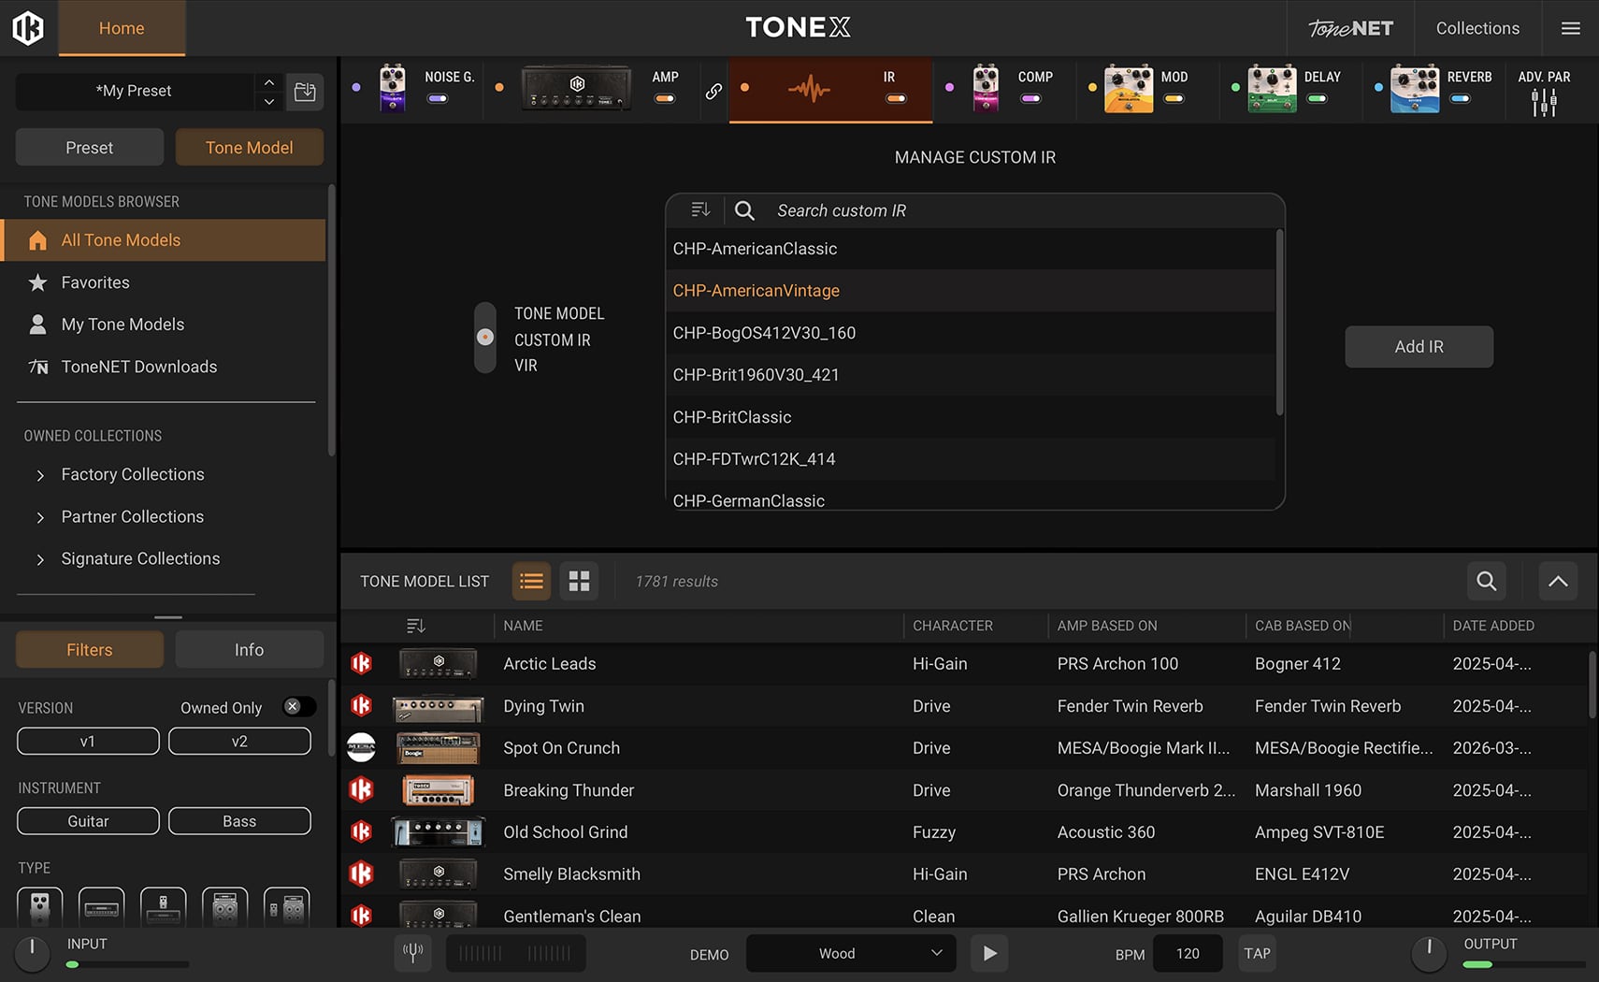Collapse the tone model list panel
Screen dimensions: 1599x982
point(1558,581)
